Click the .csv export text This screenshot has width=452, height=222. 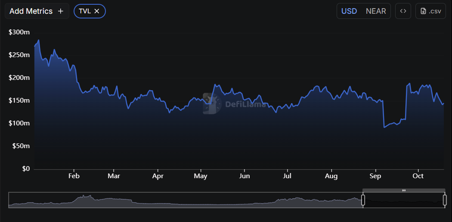(435, 11)
